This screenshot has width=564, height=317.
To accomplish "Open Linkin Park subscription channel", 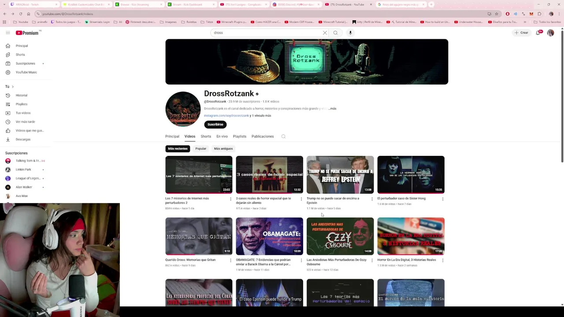I will pyautogui.click(x=23, y=170).
